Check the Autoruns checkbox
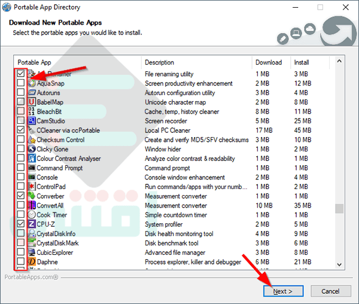 pos(20,92)
